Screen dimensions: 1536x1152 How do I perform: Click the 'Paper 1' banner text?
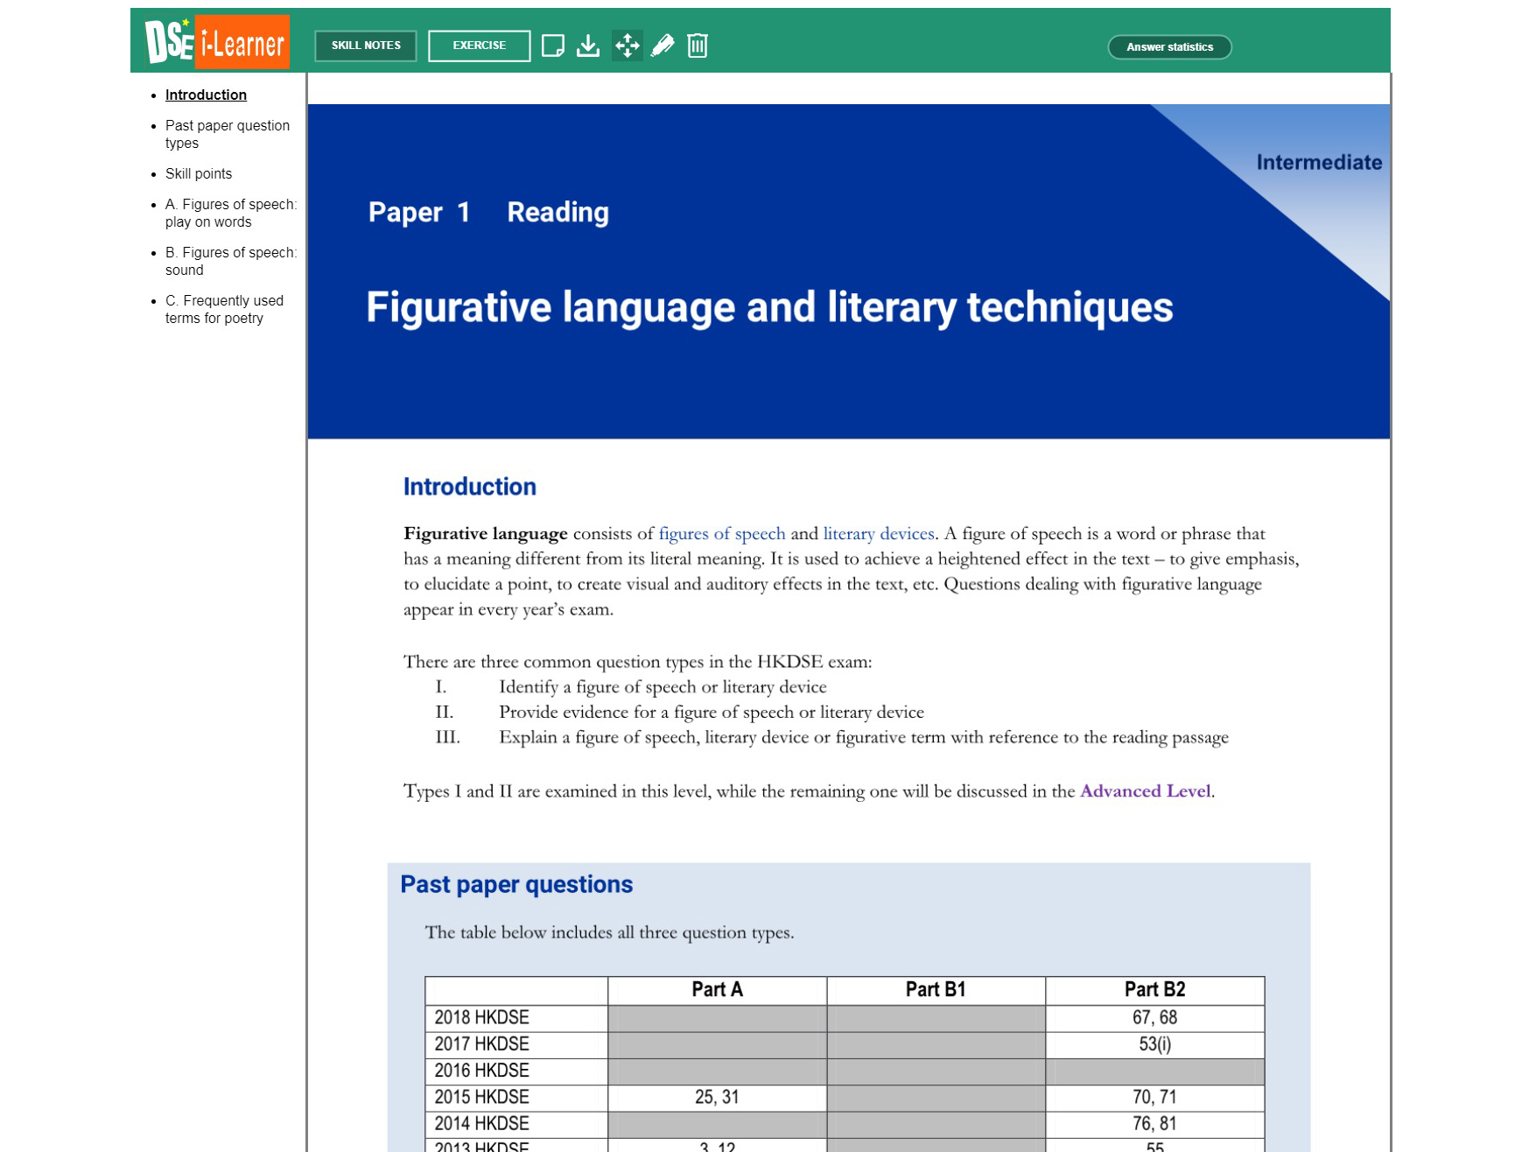(x=419, y=212)
